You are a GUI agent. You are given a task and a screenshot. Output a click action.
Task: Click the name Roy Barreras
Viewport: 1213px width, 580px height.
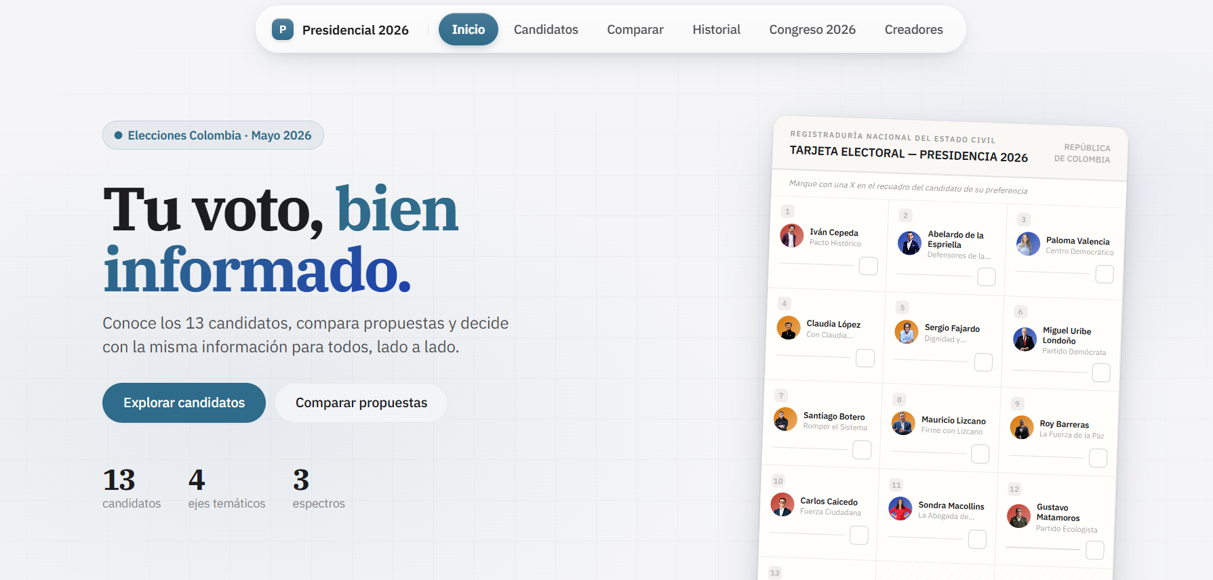coord(1065,424)
